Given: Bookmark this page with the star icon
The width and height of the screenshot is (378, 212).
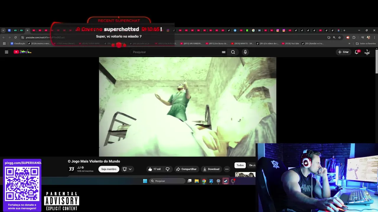Looking at the screenshot, I should coord(340,37).
